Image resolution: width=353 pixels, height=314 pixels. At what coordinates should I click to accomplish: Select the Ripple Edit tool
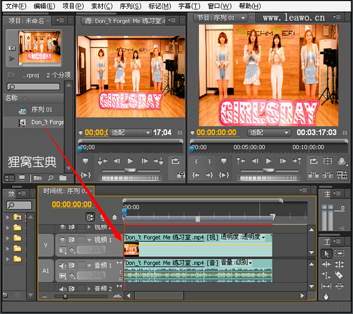click(x=326, y=264)
